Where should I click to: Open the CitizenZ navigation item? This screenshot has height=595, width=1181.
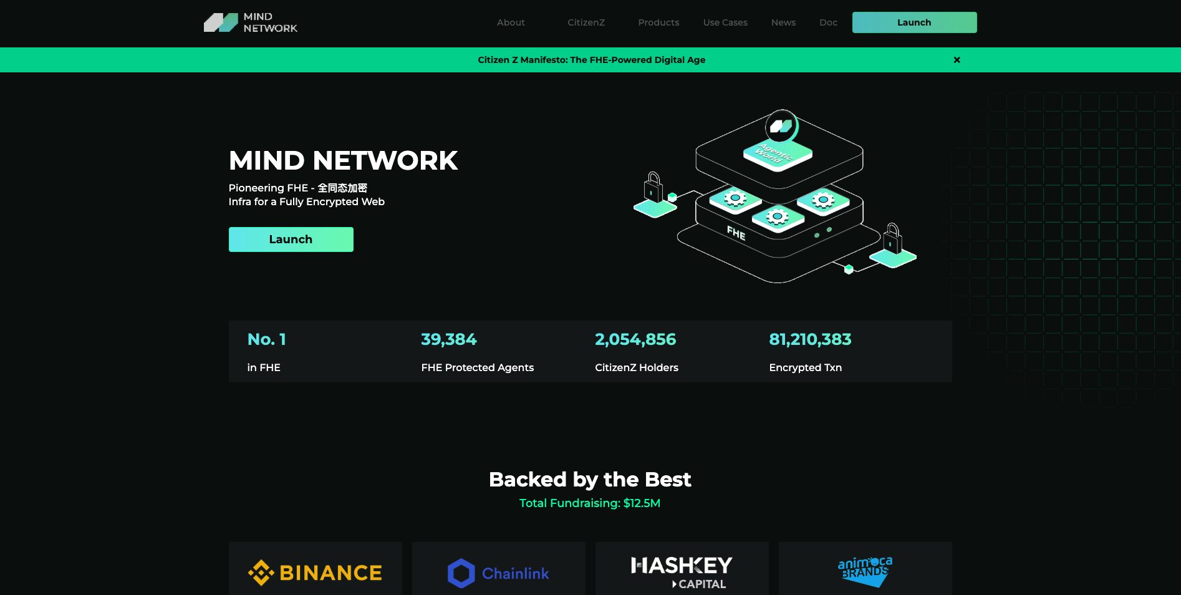click(586, 22)
